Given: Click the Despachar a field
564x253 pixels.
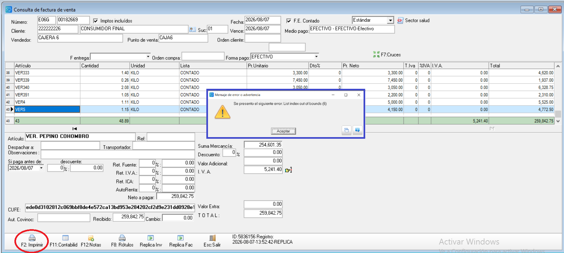Looking at the screenshot, I should click(70, 146).
